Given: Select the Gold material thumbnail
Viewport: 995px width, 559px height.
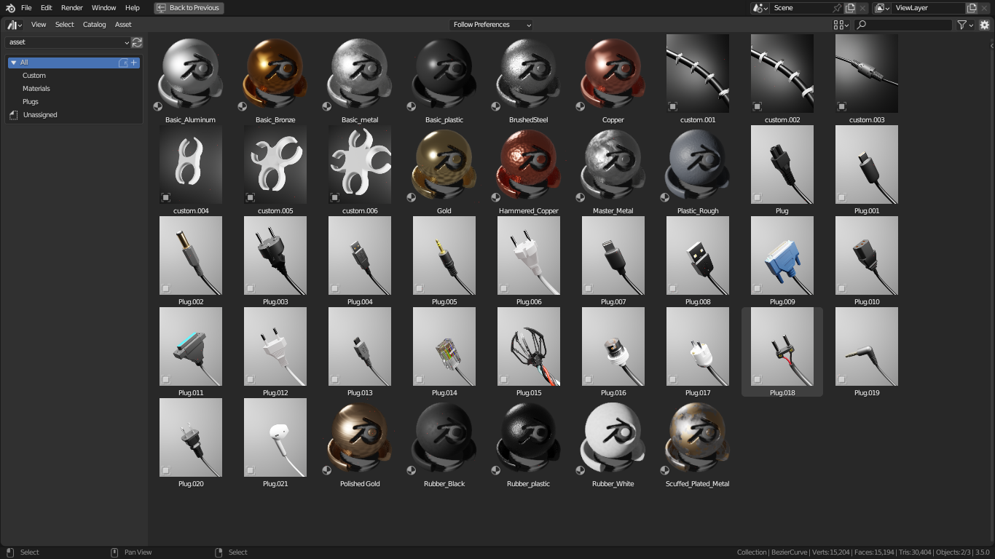Looking at the screenshot, I should tap(444, 164).
